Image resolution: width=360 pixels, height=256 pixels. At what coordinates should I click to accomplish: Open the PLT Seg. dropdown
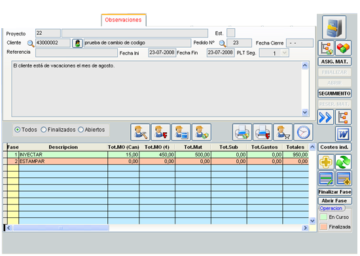tap(285, 53)
